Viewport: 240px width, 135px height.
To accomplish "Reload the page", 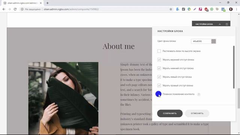I will pos(15,9).
